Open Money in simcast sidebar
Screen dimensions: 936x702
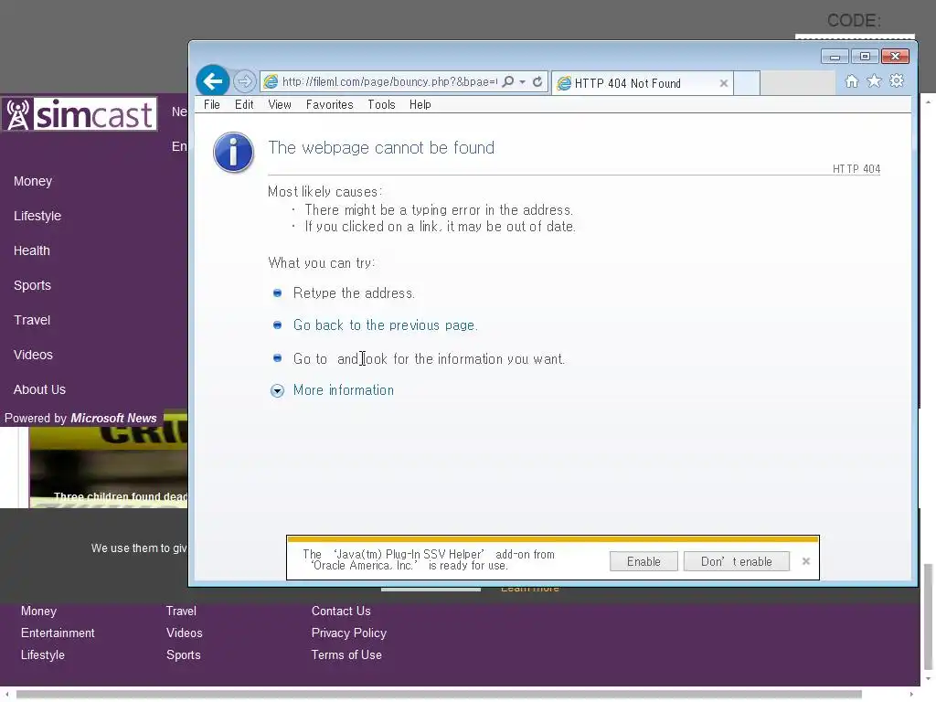(33, 182)
